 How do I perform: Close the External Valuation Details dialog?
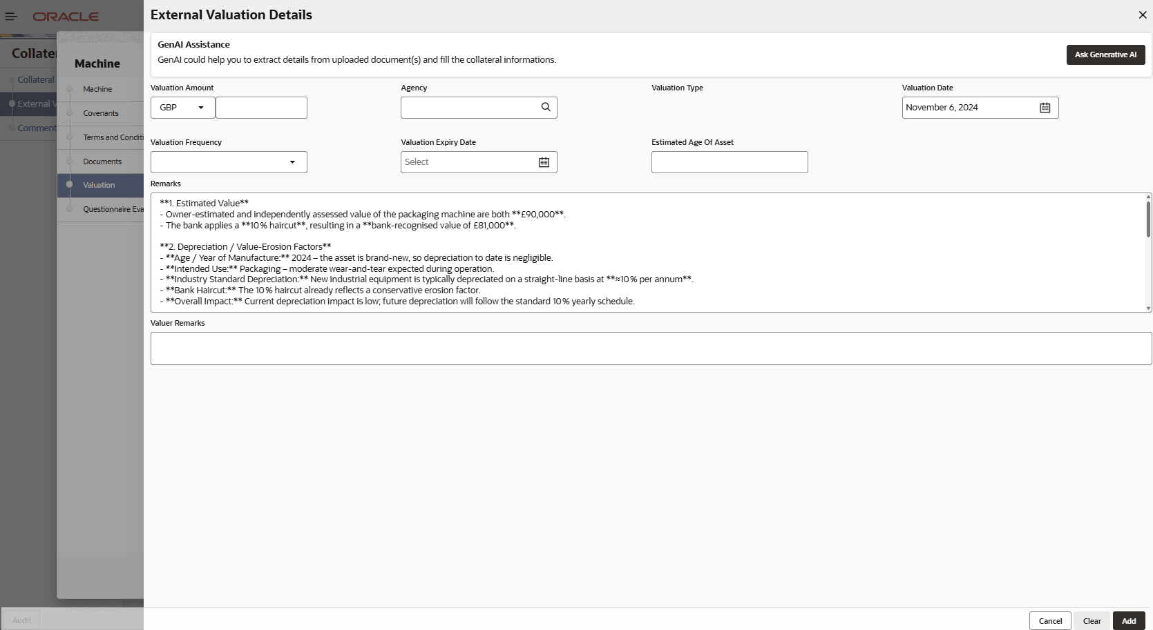1143,14
